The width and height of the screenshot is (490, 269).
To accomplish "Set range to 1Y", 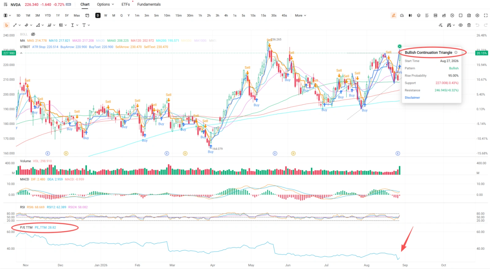I will click(58, 15).
